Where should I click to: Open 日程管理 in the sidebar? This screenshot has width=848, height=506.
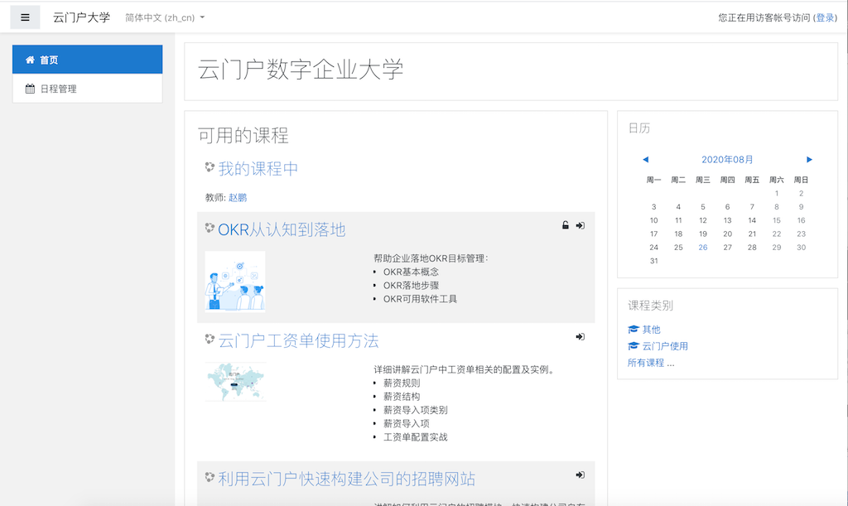tap(87, 89)
